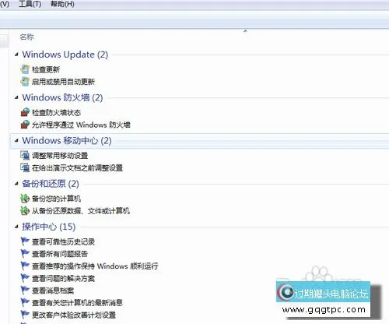Open 调整常用移动设置

point(60,156)
